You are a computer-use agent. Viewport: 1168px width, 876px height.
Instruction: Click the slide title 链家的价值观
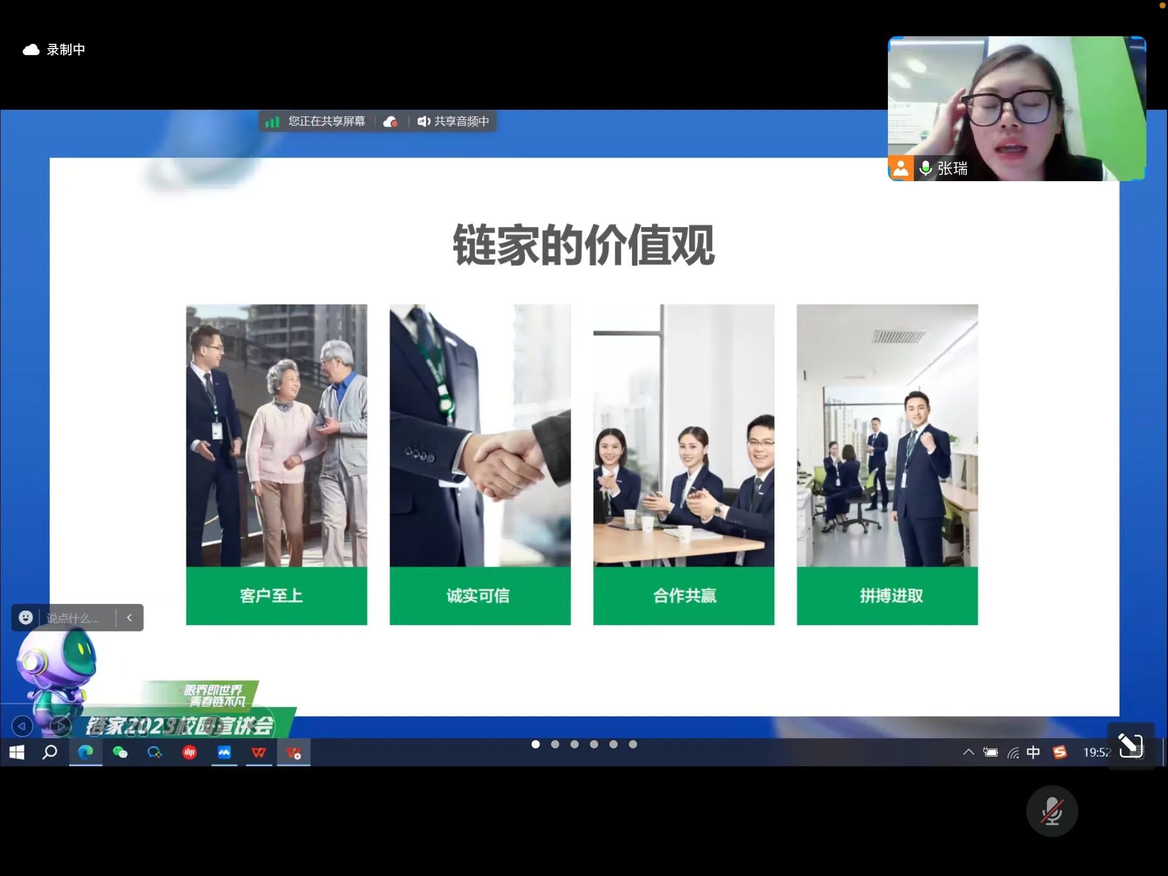tap(584, 245)
